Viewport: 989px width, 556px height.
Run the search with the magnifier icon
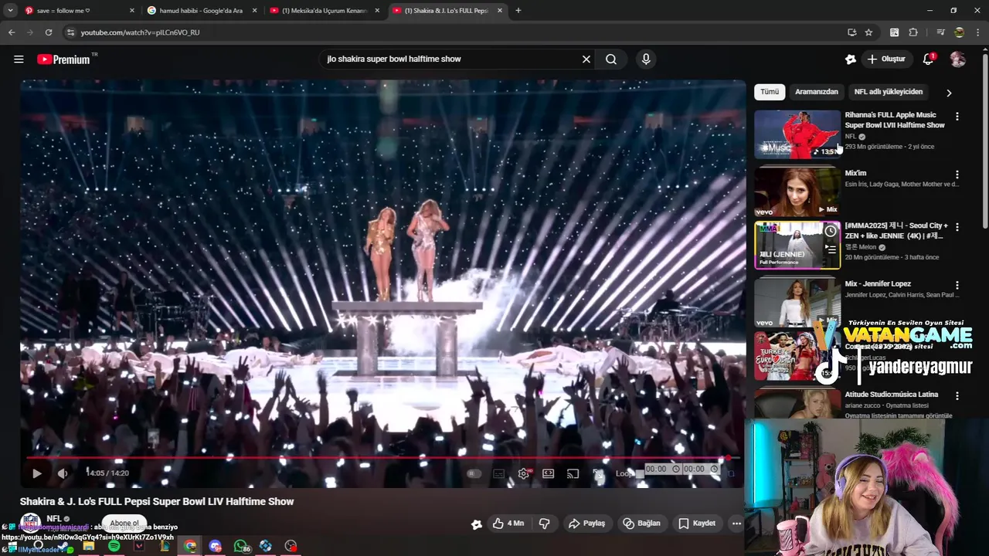tap(611, 59)
